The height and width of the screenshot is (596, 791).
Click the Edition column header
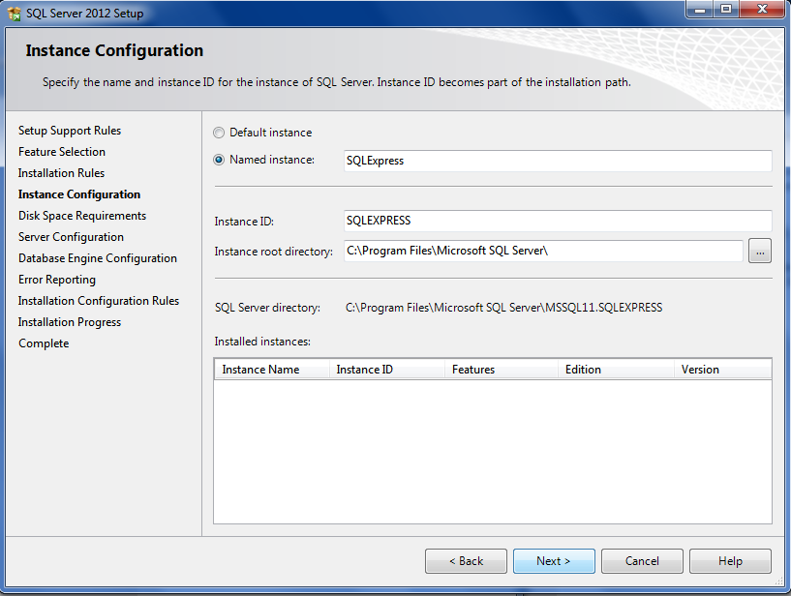tap(616, 370)
